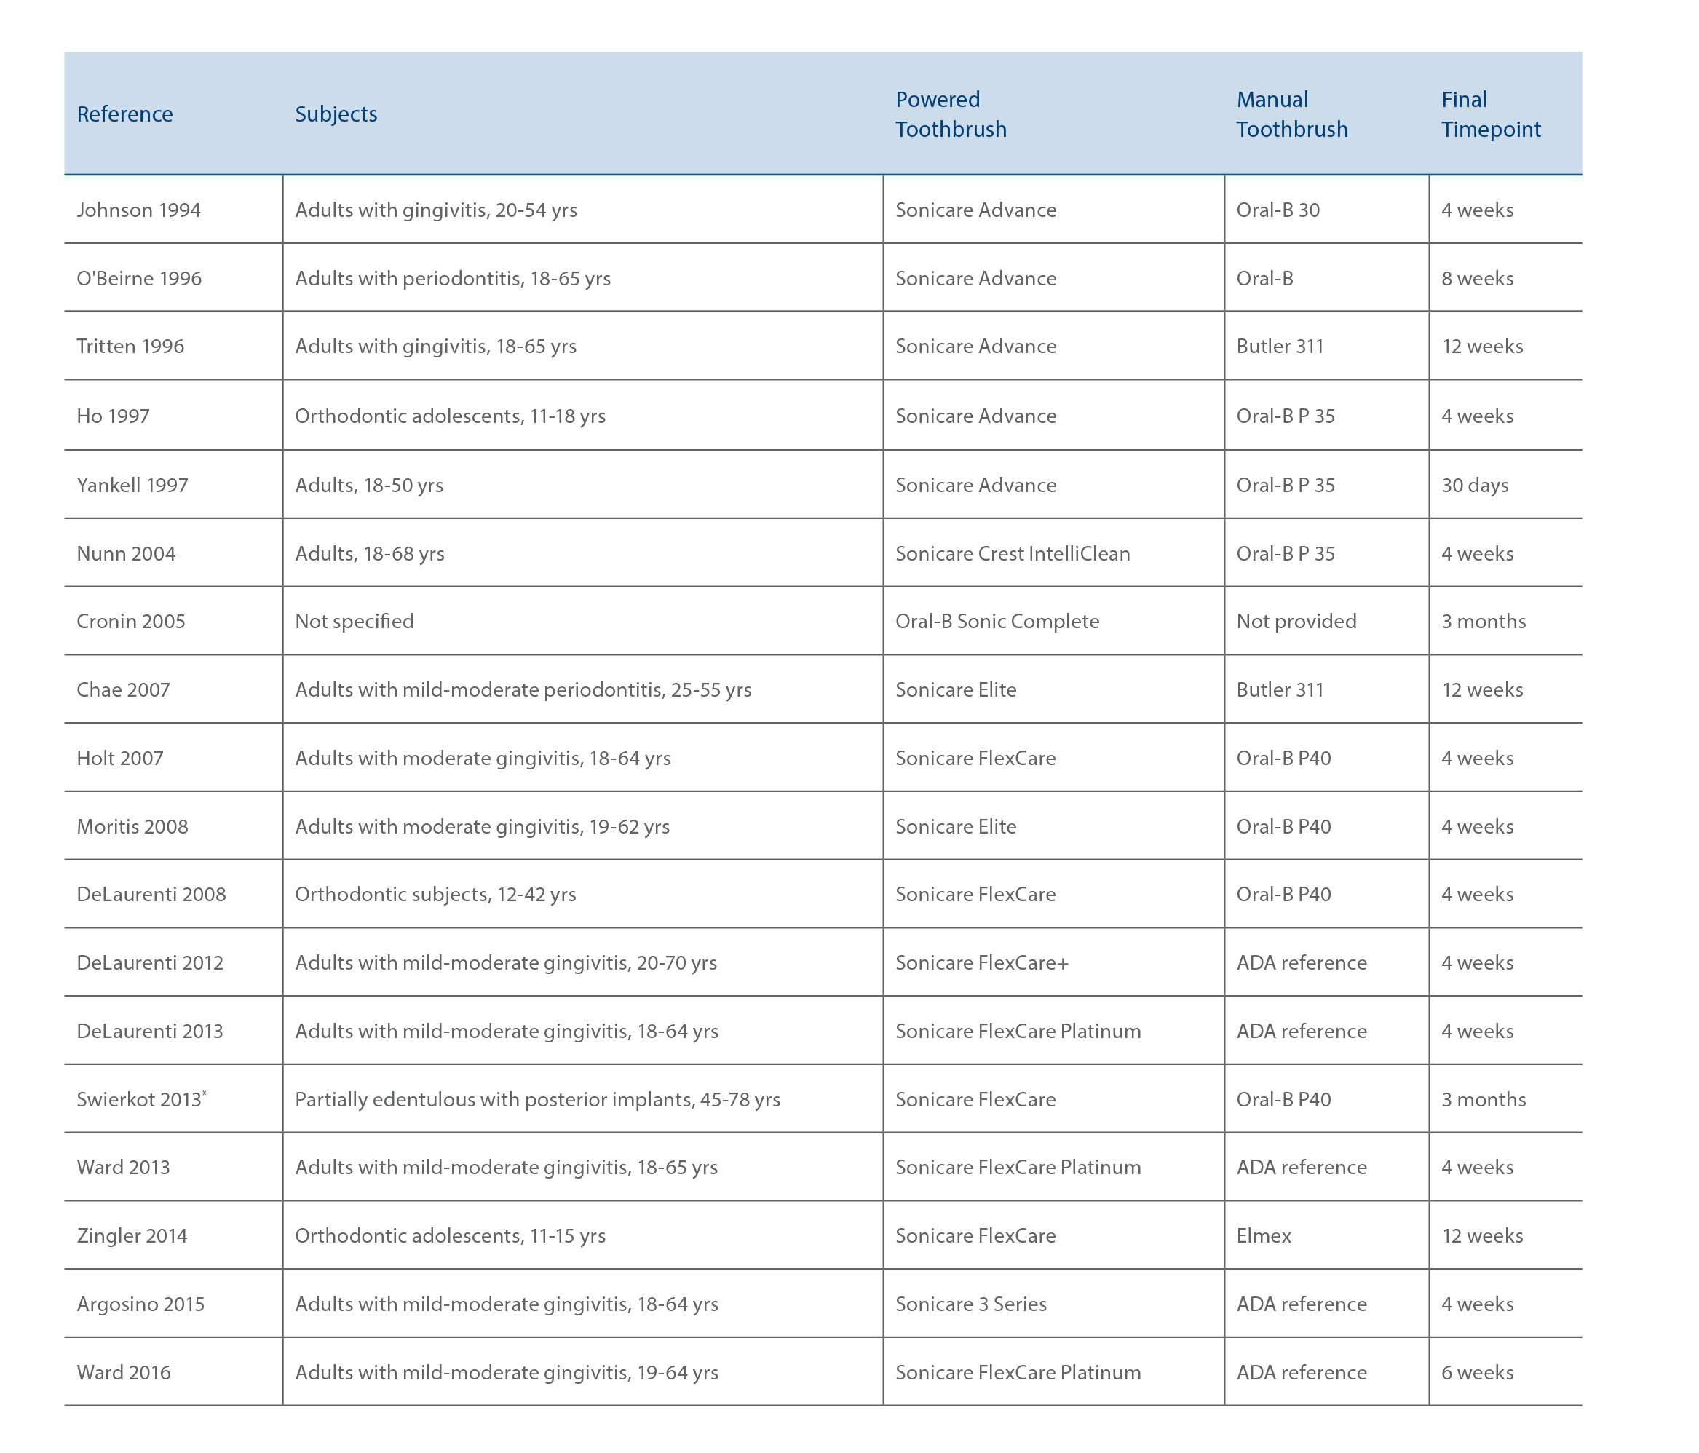Click Sonicare Crest IntelliClean cell
This screenshot has height=1453, width=1699.
[1013, 553]
